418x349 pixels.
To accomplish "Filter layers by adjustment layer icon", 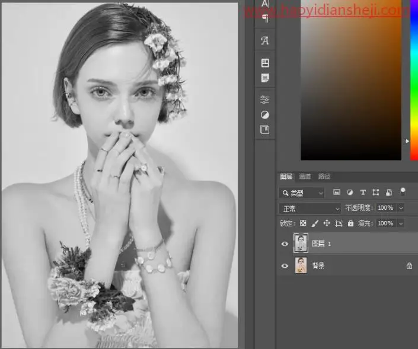I will [350, 193].
